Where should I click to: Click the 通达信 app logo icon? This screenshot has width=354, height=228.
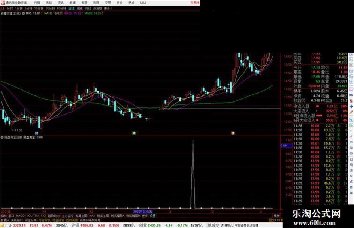3,3
